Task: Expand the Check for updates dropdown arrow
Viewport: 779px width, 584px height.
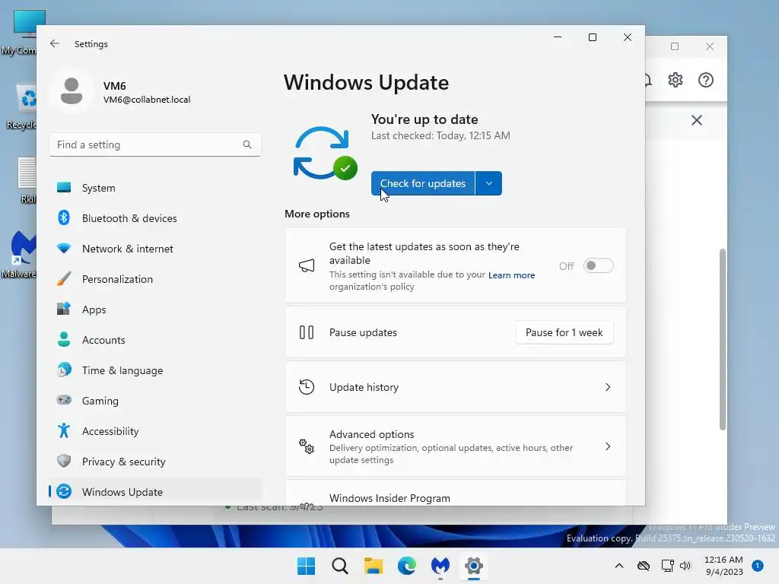Action: coord(489,183)
